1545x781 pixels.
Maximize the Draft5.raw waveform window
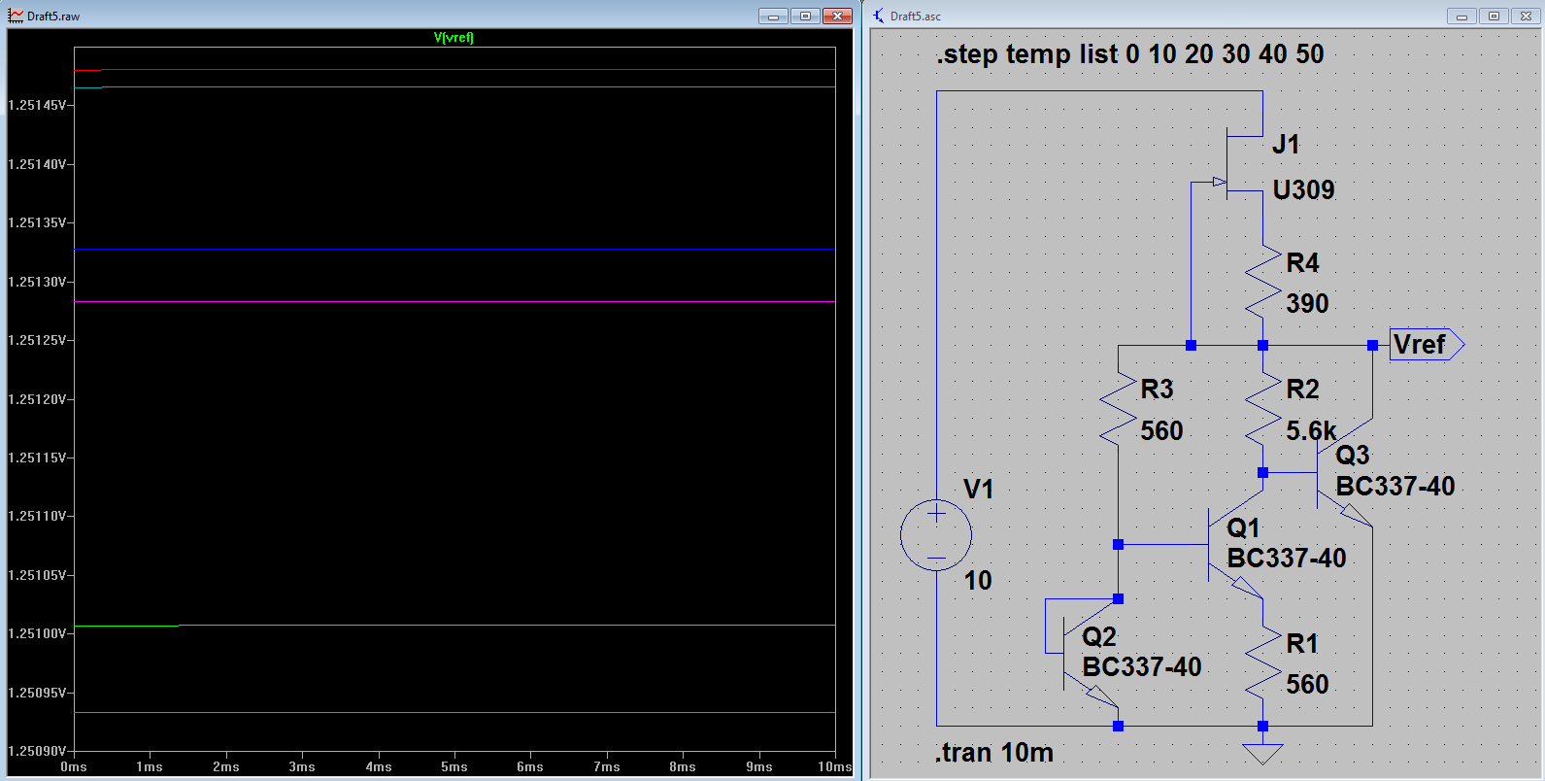click(805, 16)
